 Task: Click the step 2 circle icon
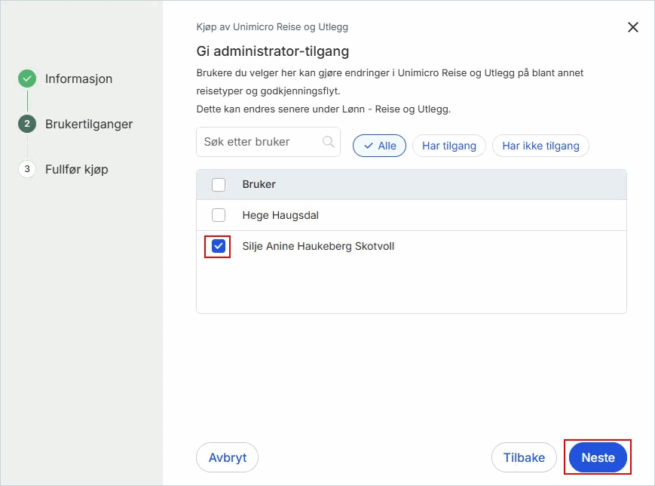27,124
